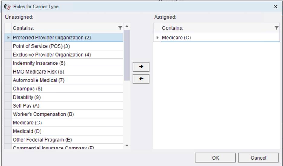The height and width of the screenshot is (166, 283).
Task: Close the Rules for Carrier Type dialog
Action: click(275, 7)
